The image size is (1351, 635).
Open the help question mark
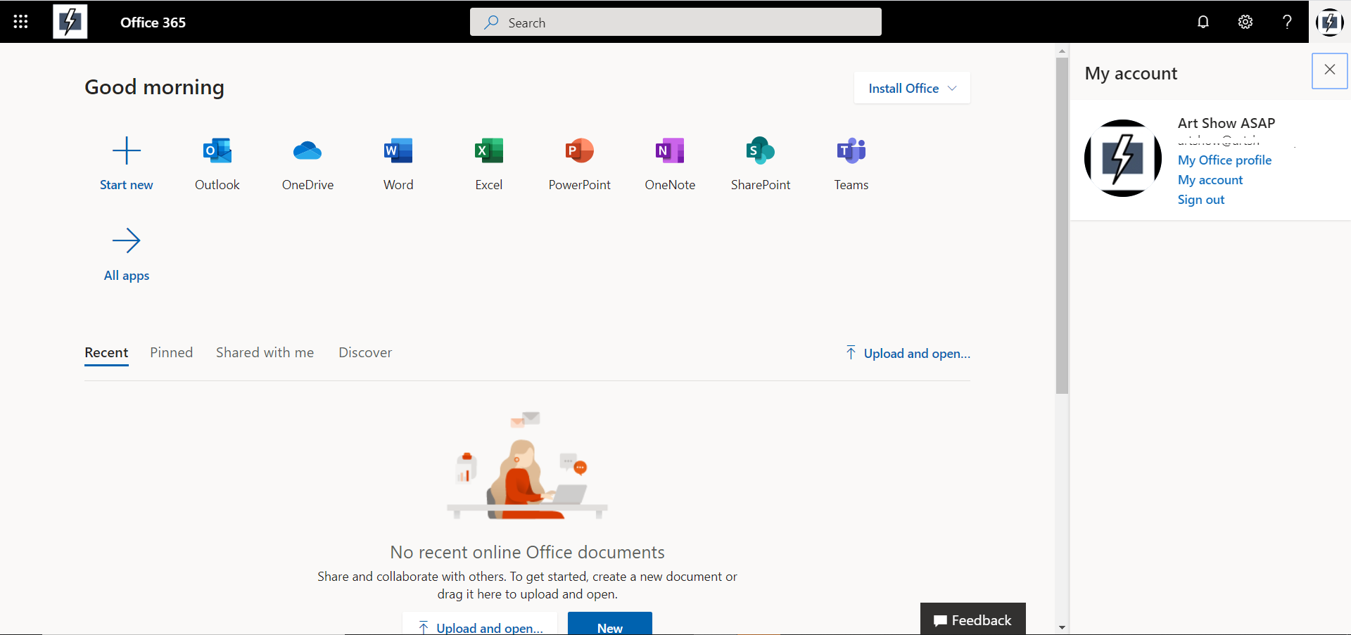[x=1287, y=22]
